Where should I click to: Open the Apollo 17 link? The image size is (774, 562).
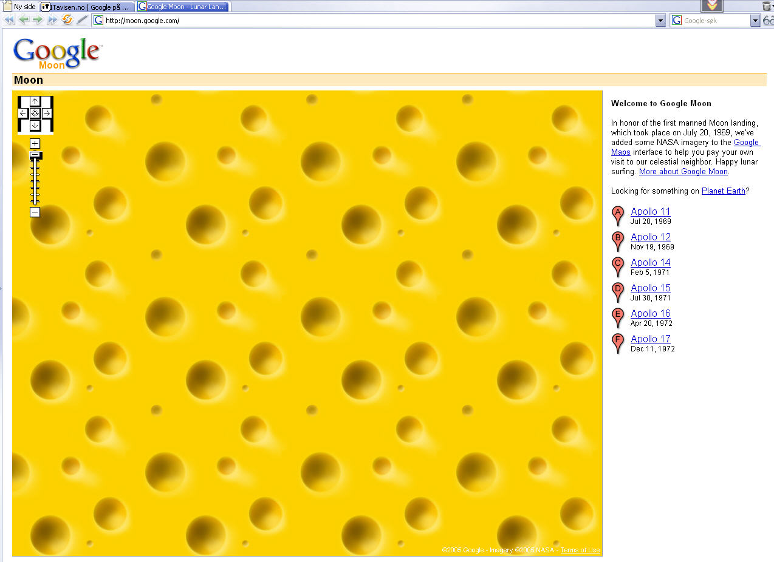point(651,339)
